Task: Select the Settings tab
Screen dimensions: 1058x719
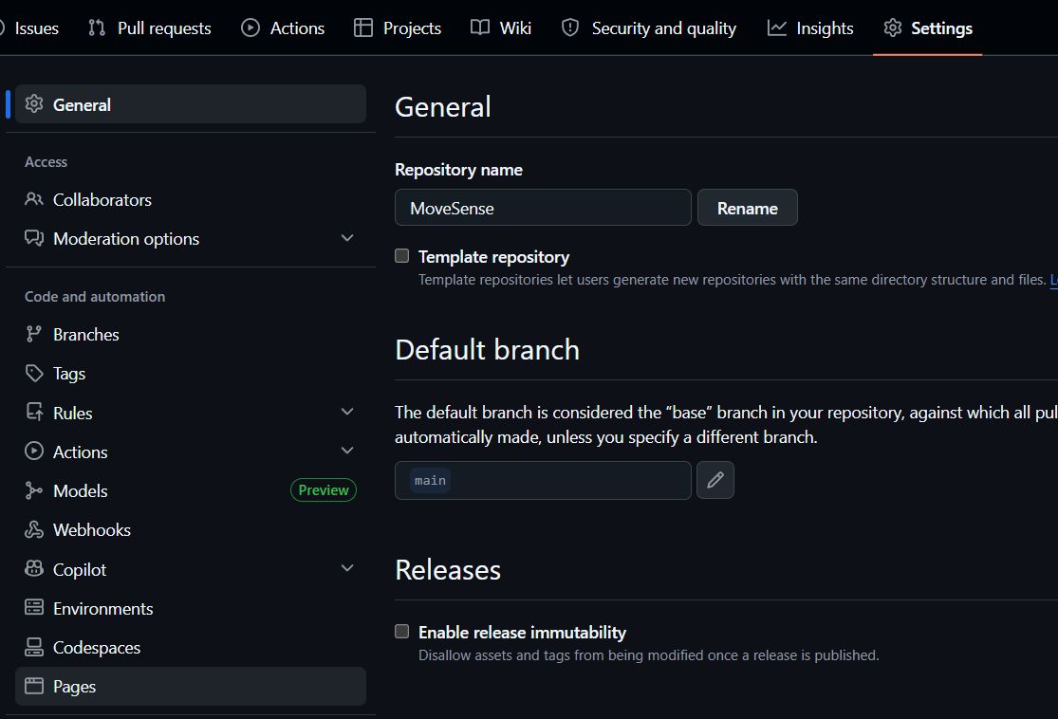Action: click(x=928, y=28)
